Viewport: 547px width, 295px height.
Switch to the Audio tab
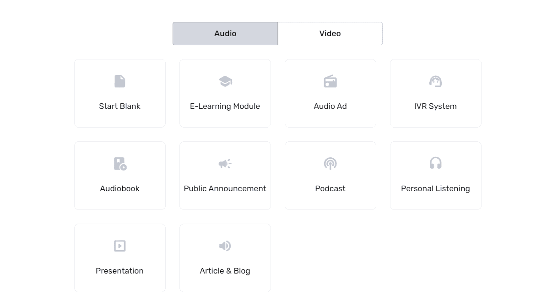(225, 33)
